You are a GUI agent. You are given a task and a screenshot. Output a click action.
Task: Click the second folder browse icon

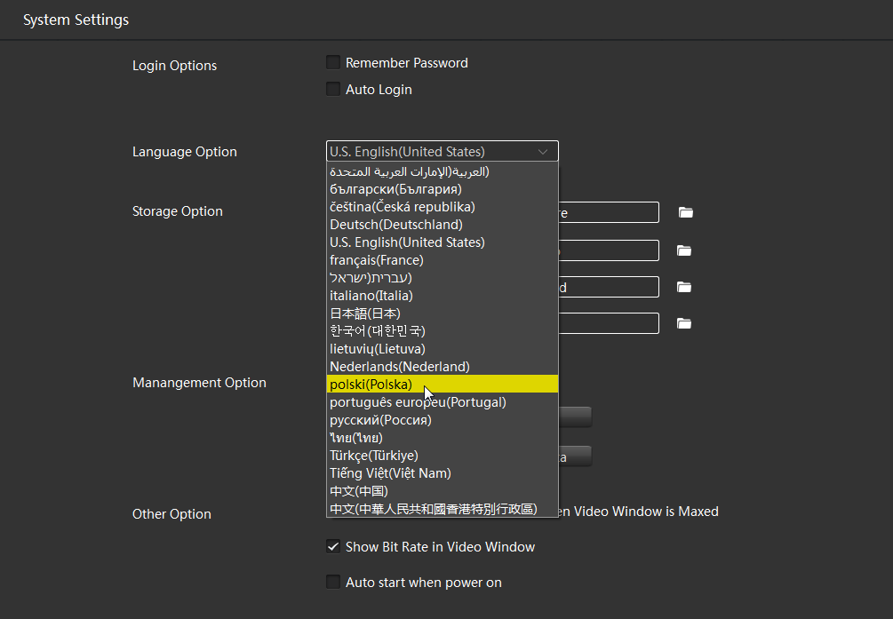pyautogui.click(x=684, y=250)
